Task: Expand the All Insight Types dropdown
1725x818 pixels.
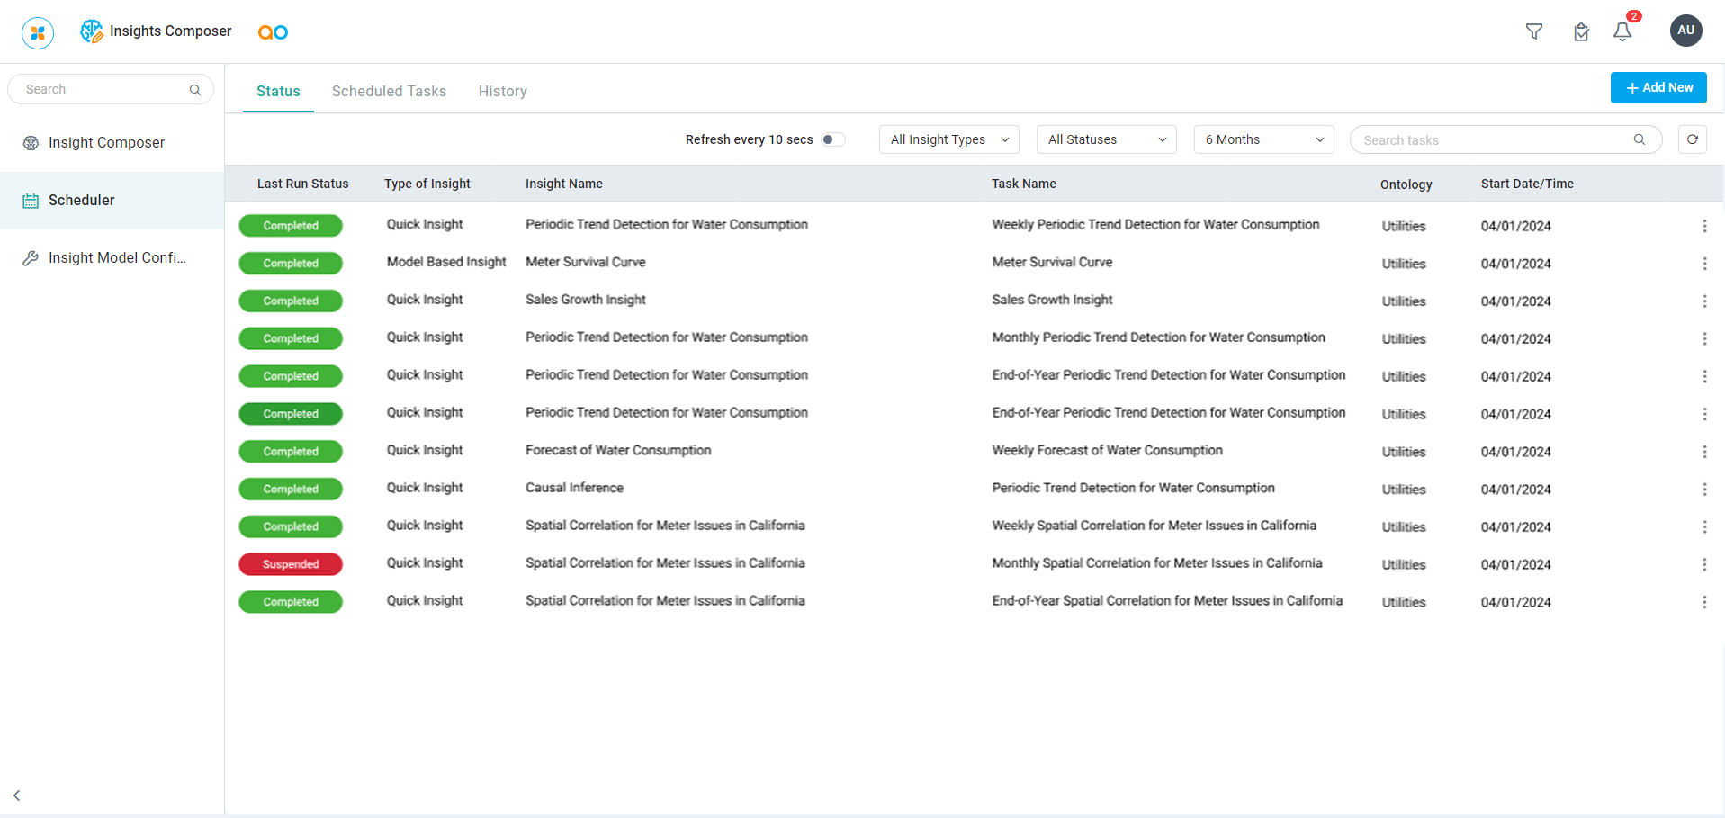Action: [948, 139]
